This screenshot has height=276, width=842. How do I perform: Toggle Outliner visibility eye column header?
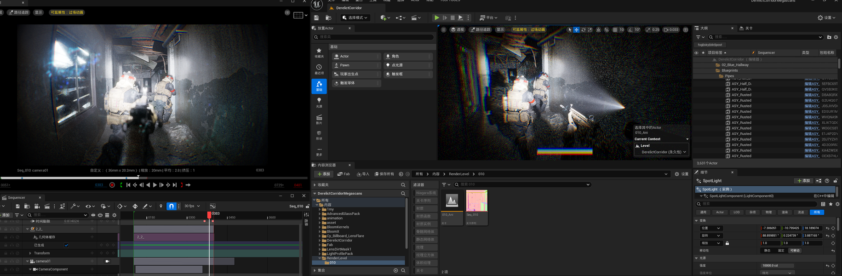point(696,52)
